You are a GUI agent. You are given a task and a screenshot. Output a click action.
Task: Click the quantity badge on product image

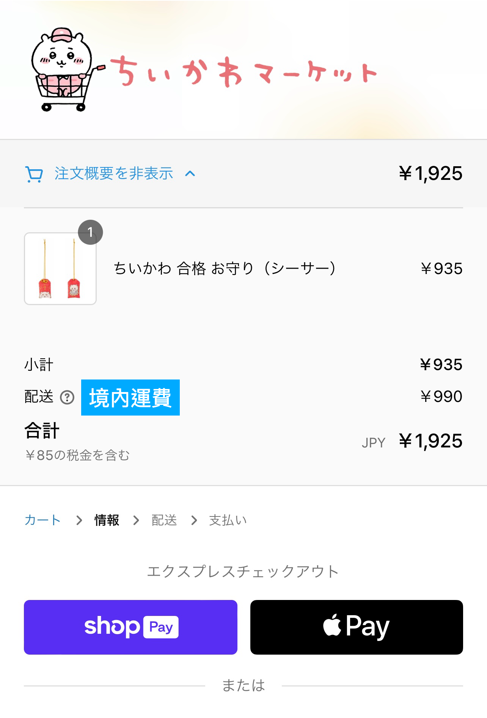[x=90, y=232]
